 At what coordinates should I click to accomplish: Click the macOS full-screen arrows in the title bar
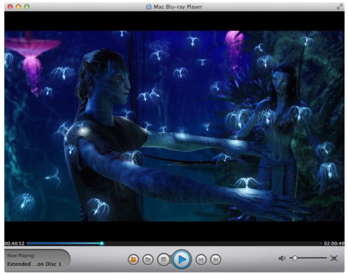coord(339,7)
